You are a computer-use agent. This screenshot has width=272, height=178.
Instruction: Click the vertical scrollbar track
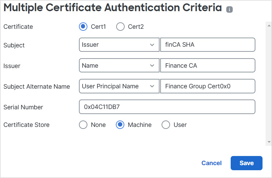coord(269,85)
